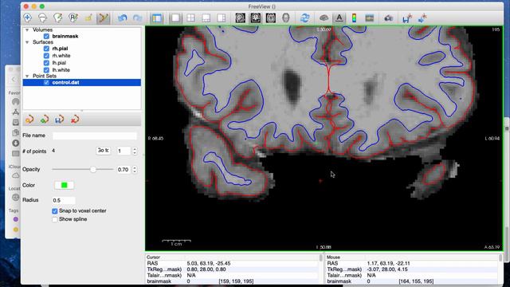This screenshot has width=510, height=287.
Task: Show the axial view
Action: pos(271,18)
